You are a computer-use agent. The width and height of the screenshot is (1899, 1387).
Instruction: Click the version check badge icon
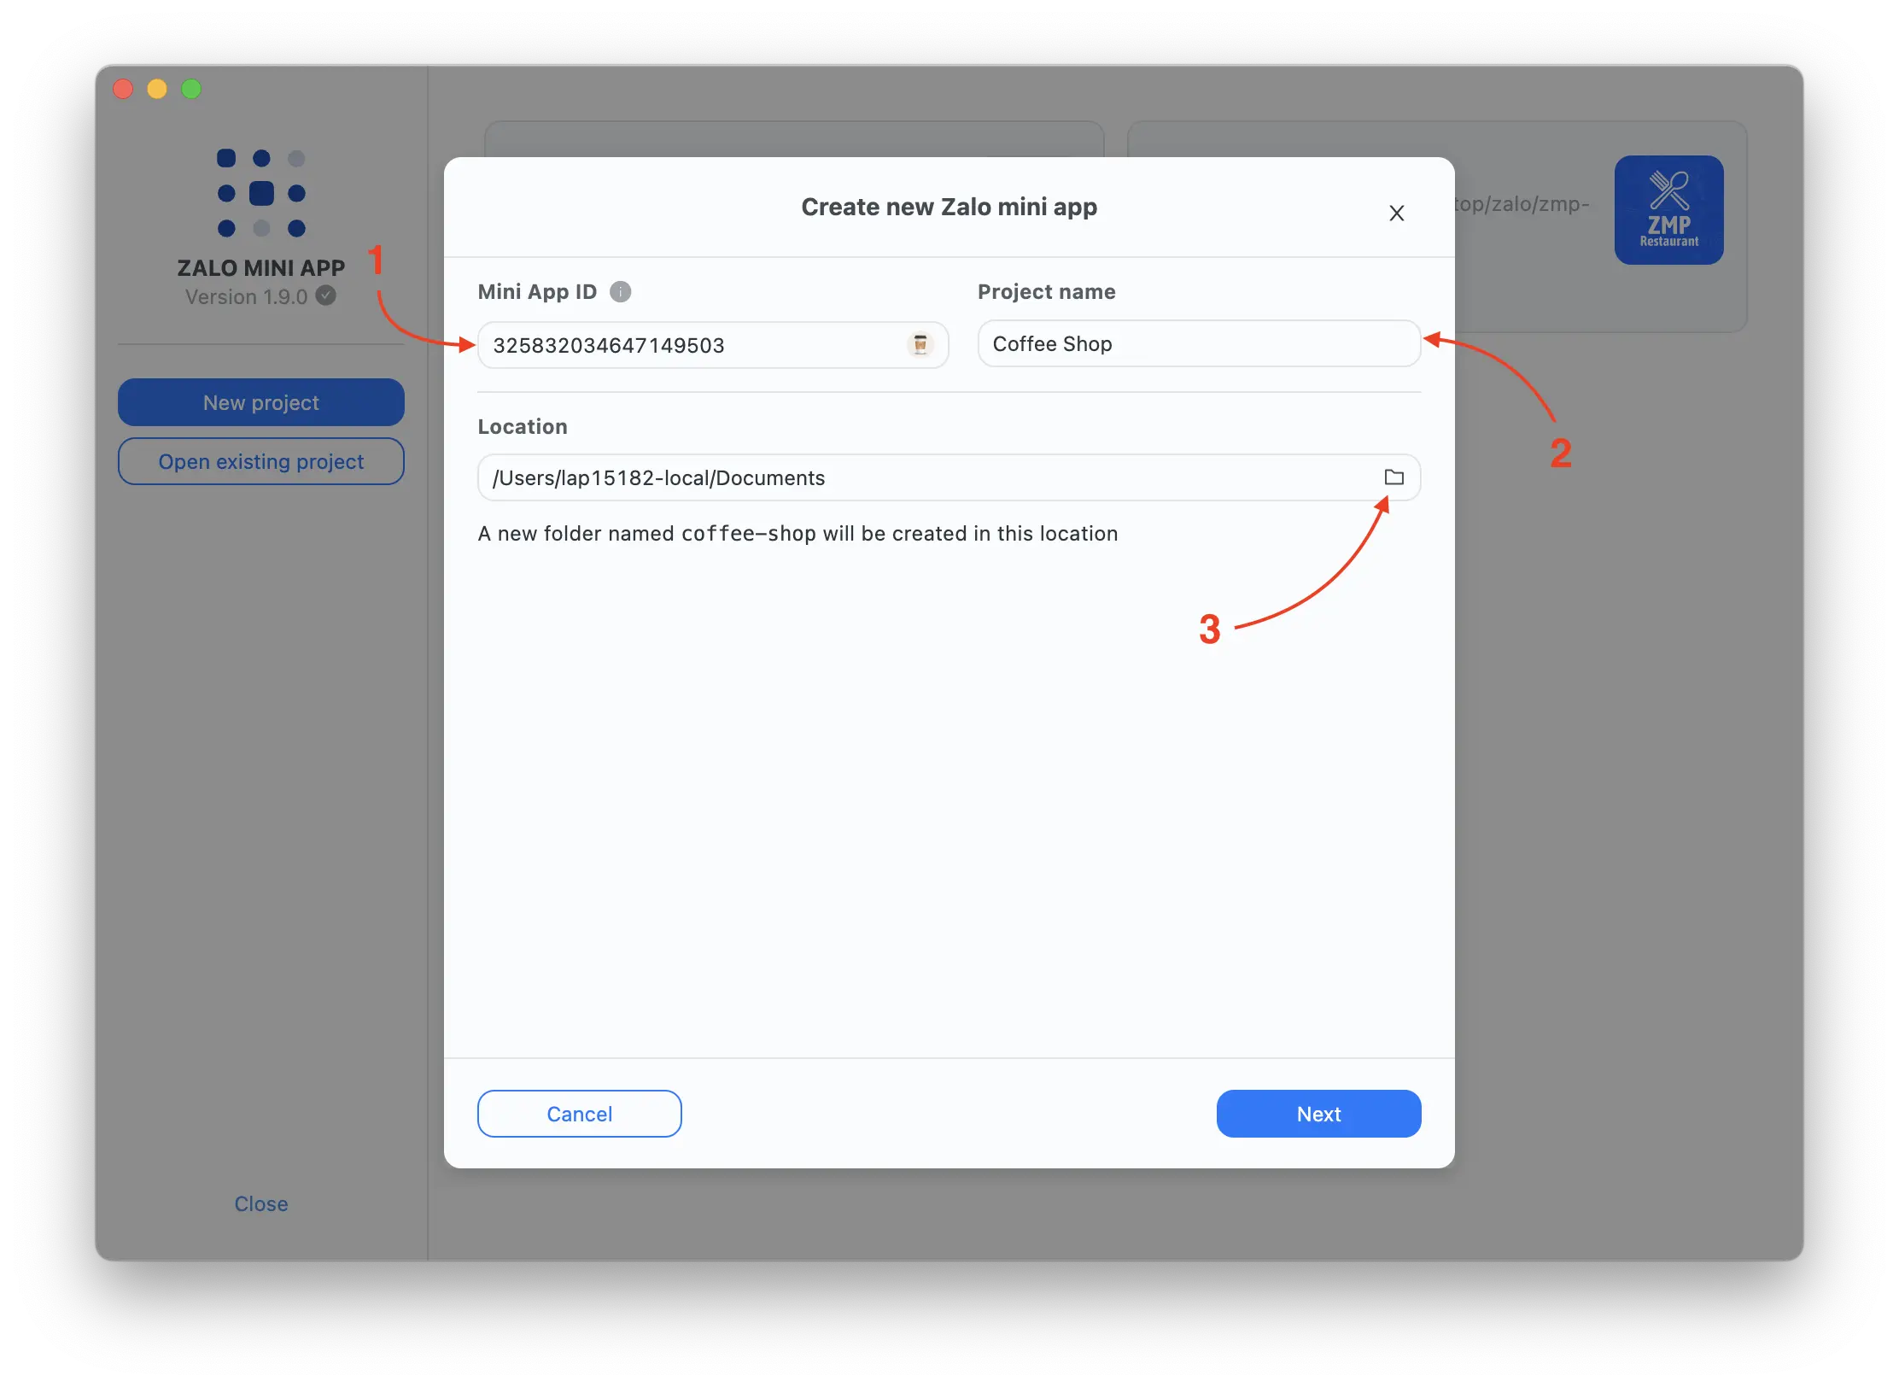326,296
